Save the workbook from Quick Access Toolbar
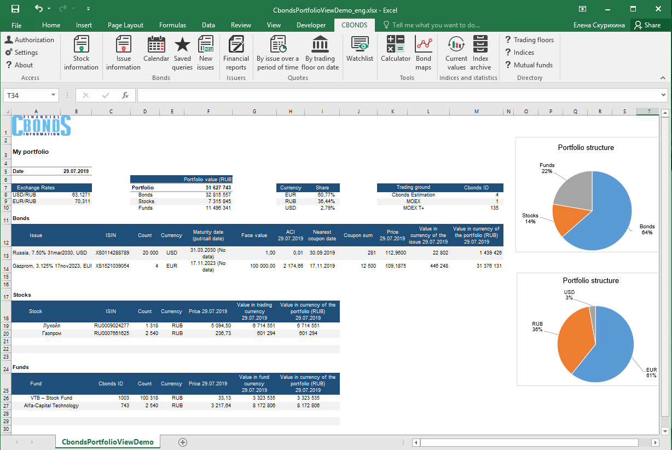Image resolution: width=672 pixels, height=450 pixels. (x=15, y=9)
